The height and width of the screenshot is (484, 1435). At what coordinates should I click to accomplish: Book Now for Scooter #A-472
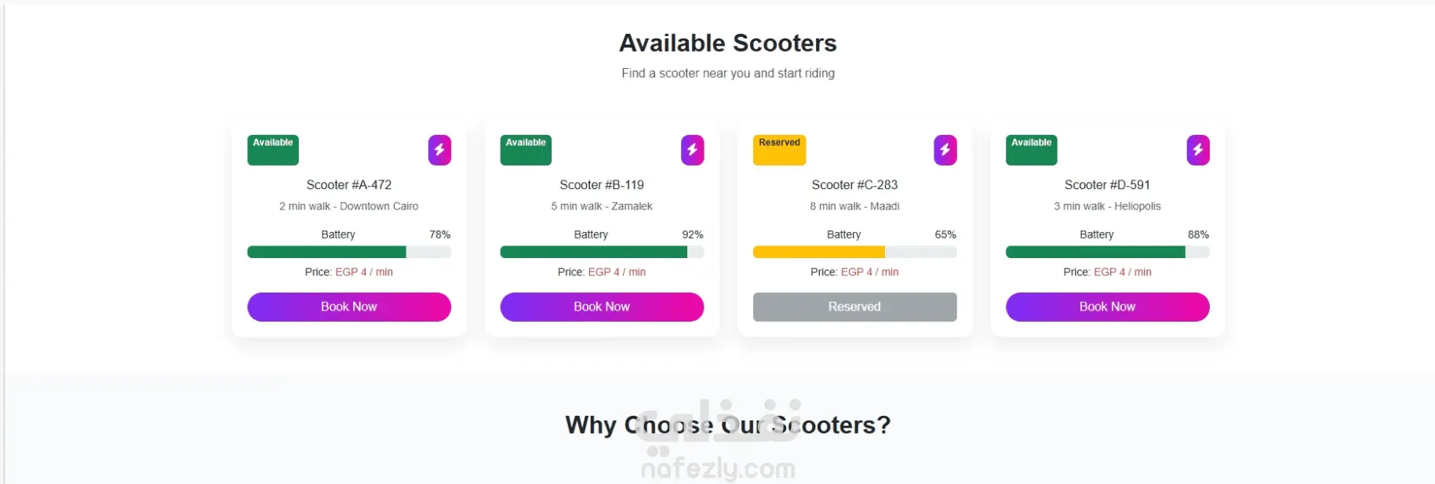(x=349, y=307)
